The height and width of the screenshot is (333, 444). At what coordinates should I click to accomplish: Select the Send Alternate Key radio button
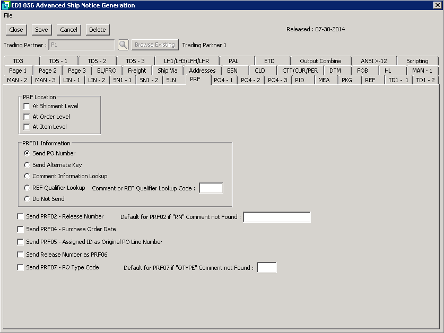27,165
